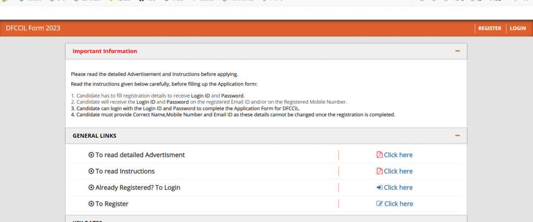Click the text 'Already Registered? To Login'
This screenshot has width=533, height=222.
137,187
